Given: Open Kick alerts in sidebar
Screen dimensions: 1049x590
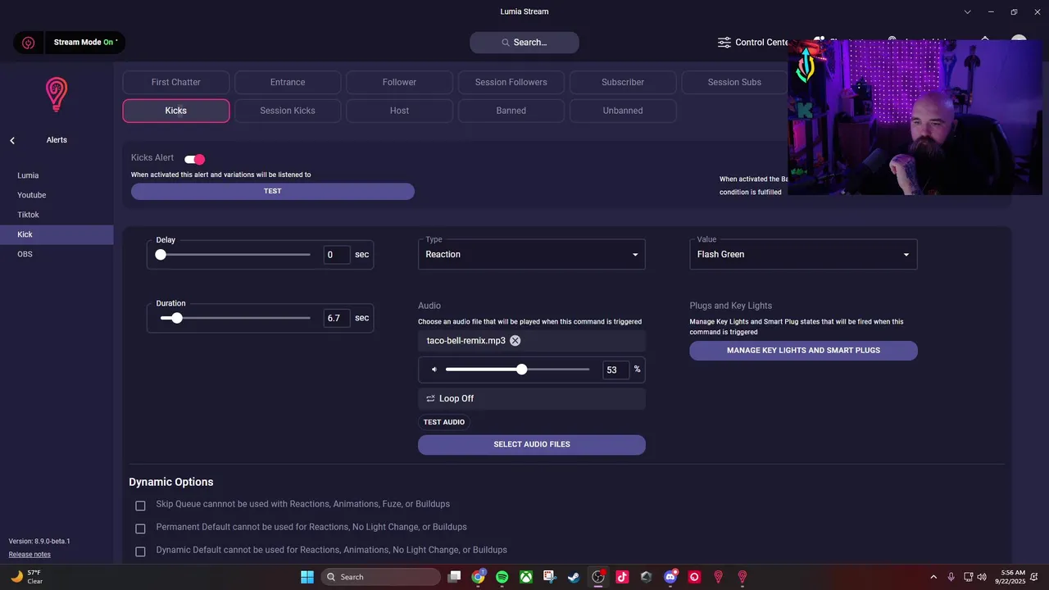Looking at the screenshot, I should [57, 234].
